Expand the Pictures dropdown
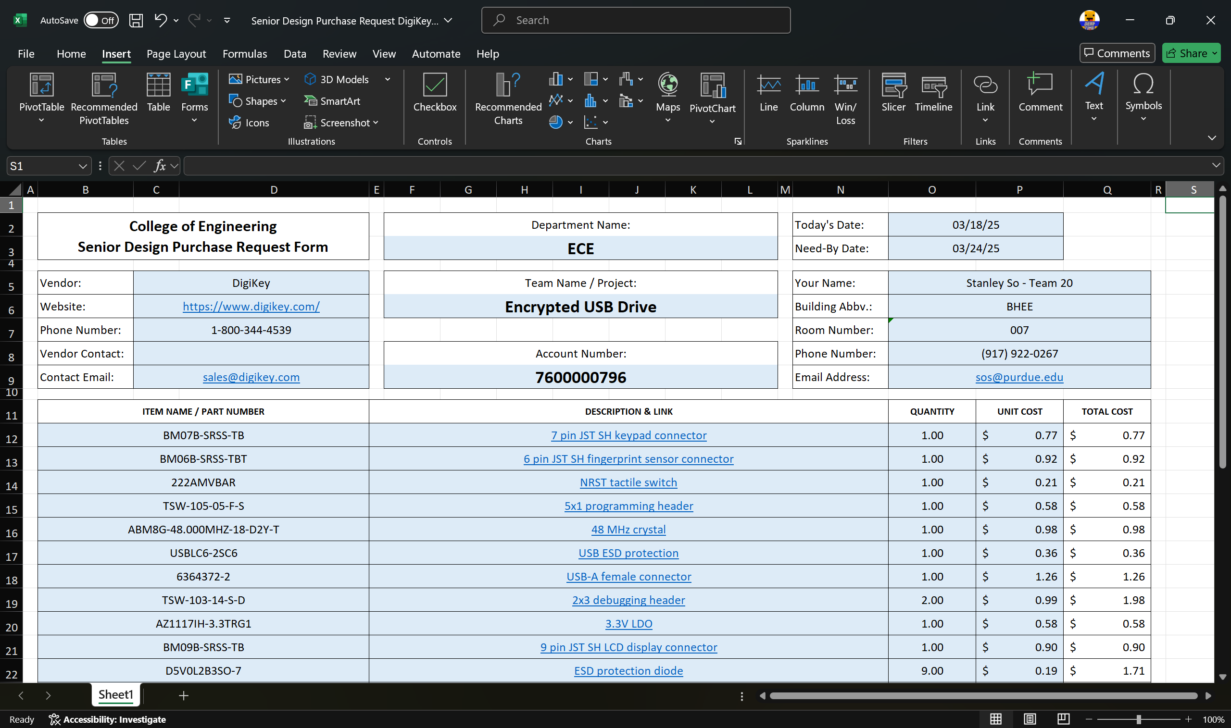 tap(287, 79)
